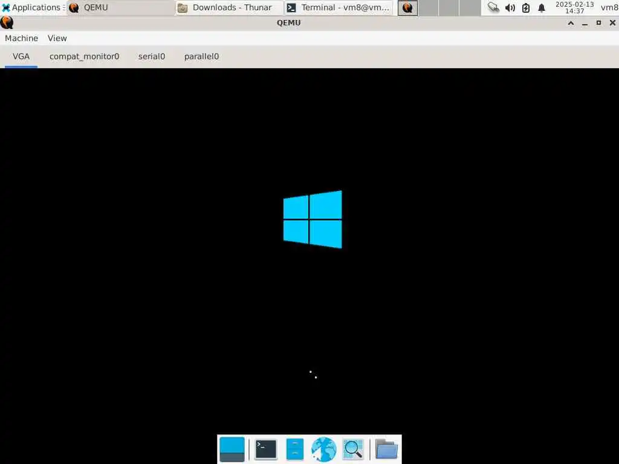Open the vm8 user menu
This screenshot has width=619, height=464.
pyautogui.click(x=609, y=7)
